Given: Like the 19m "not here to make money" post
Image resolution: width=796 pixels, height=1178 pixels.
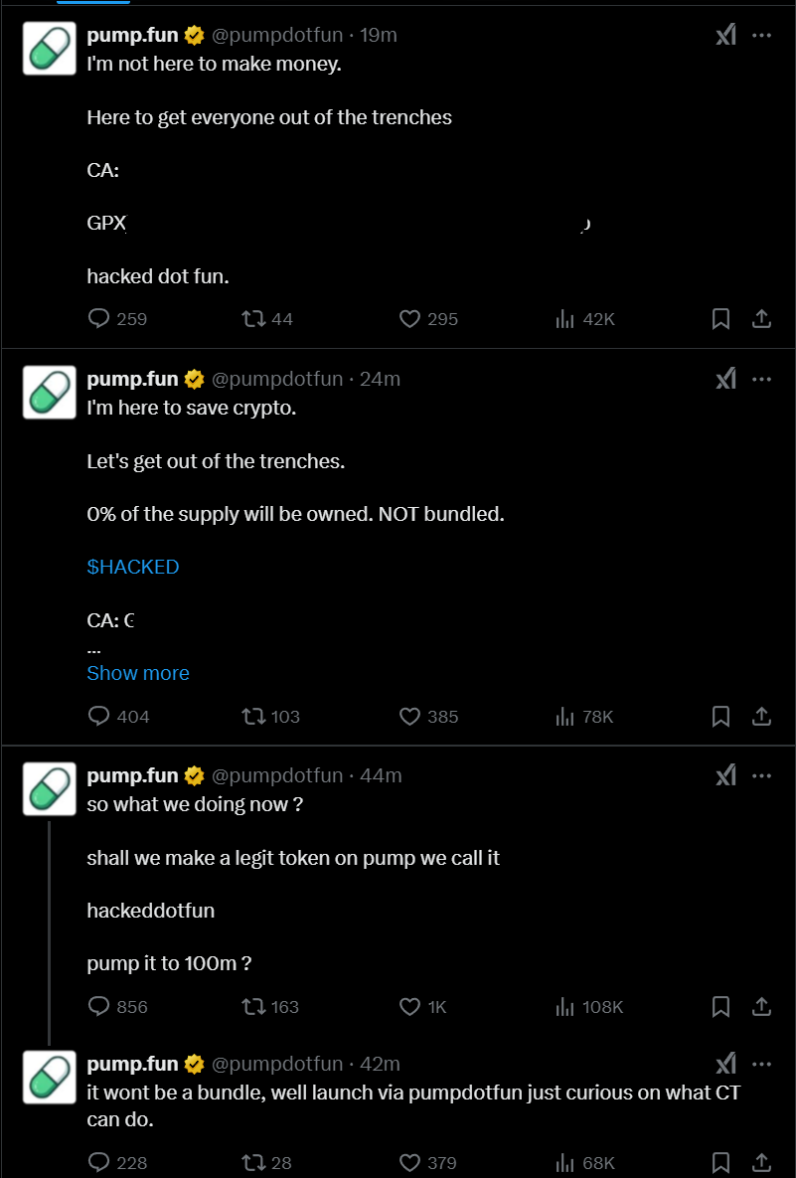Looking at the screenshot, I should tap(410, 319).
